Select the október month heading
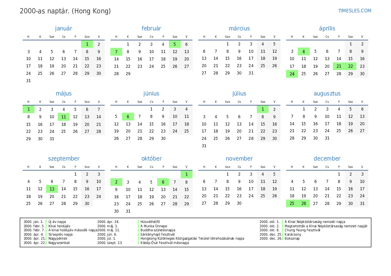 [x=152, y=159]
